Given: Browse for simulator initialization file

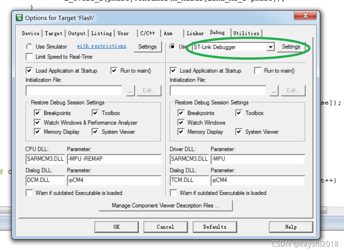Looking at the screenshot, I should pos(130,91).
